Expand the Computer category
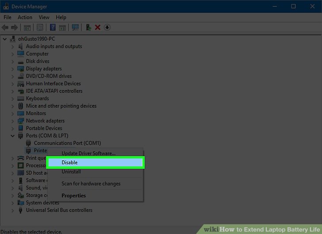Viewport: 322px width, 234px height. 12,54
